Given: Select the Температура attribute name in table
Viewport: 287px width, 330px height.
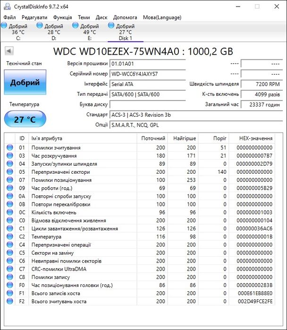Looking at the screenshot, I should pyautogui.click(x=46, y=237).
